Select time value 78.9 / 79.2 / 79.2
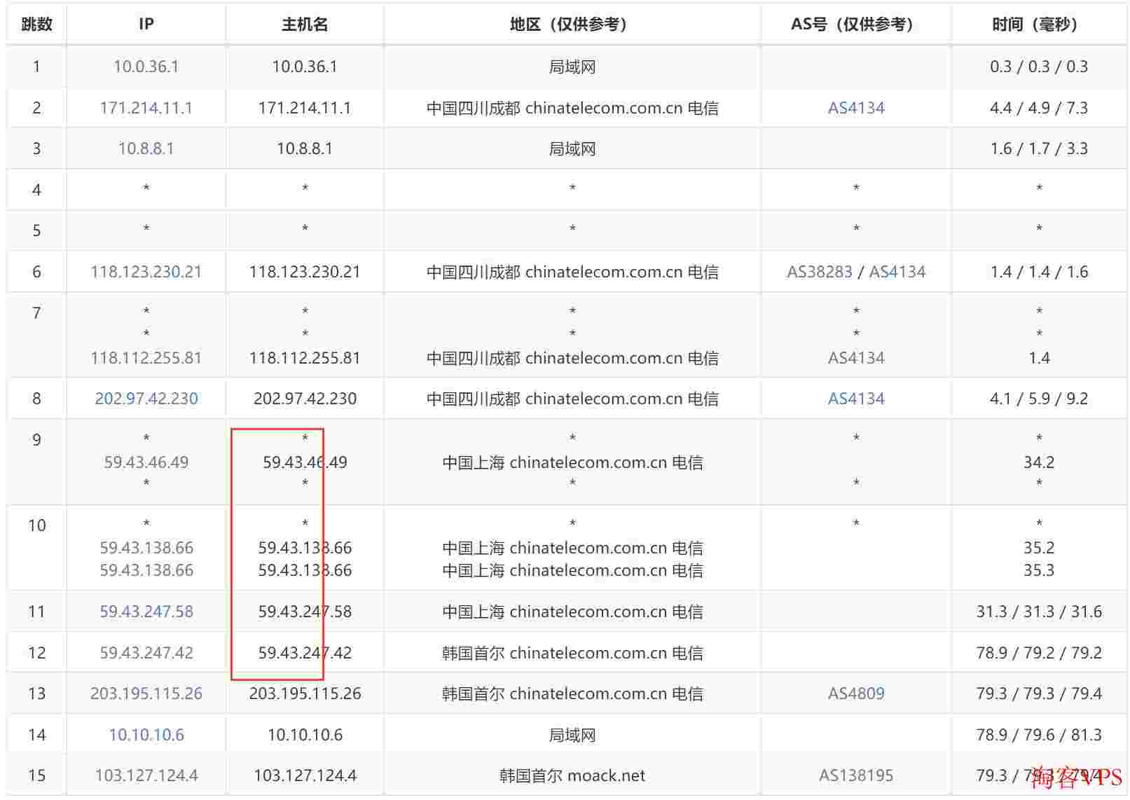The height and width of the screenshot is (800, 1130). point(1039,653)
